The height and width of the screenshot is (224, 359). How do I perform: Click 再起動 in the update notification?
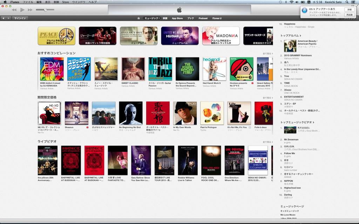pyautogui.click(x=350, y=15)
